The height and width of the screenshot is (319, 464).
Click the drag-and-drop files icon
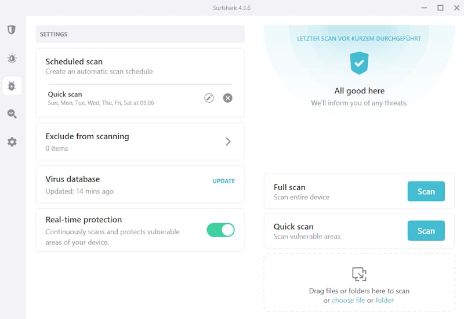pos(359,274)
